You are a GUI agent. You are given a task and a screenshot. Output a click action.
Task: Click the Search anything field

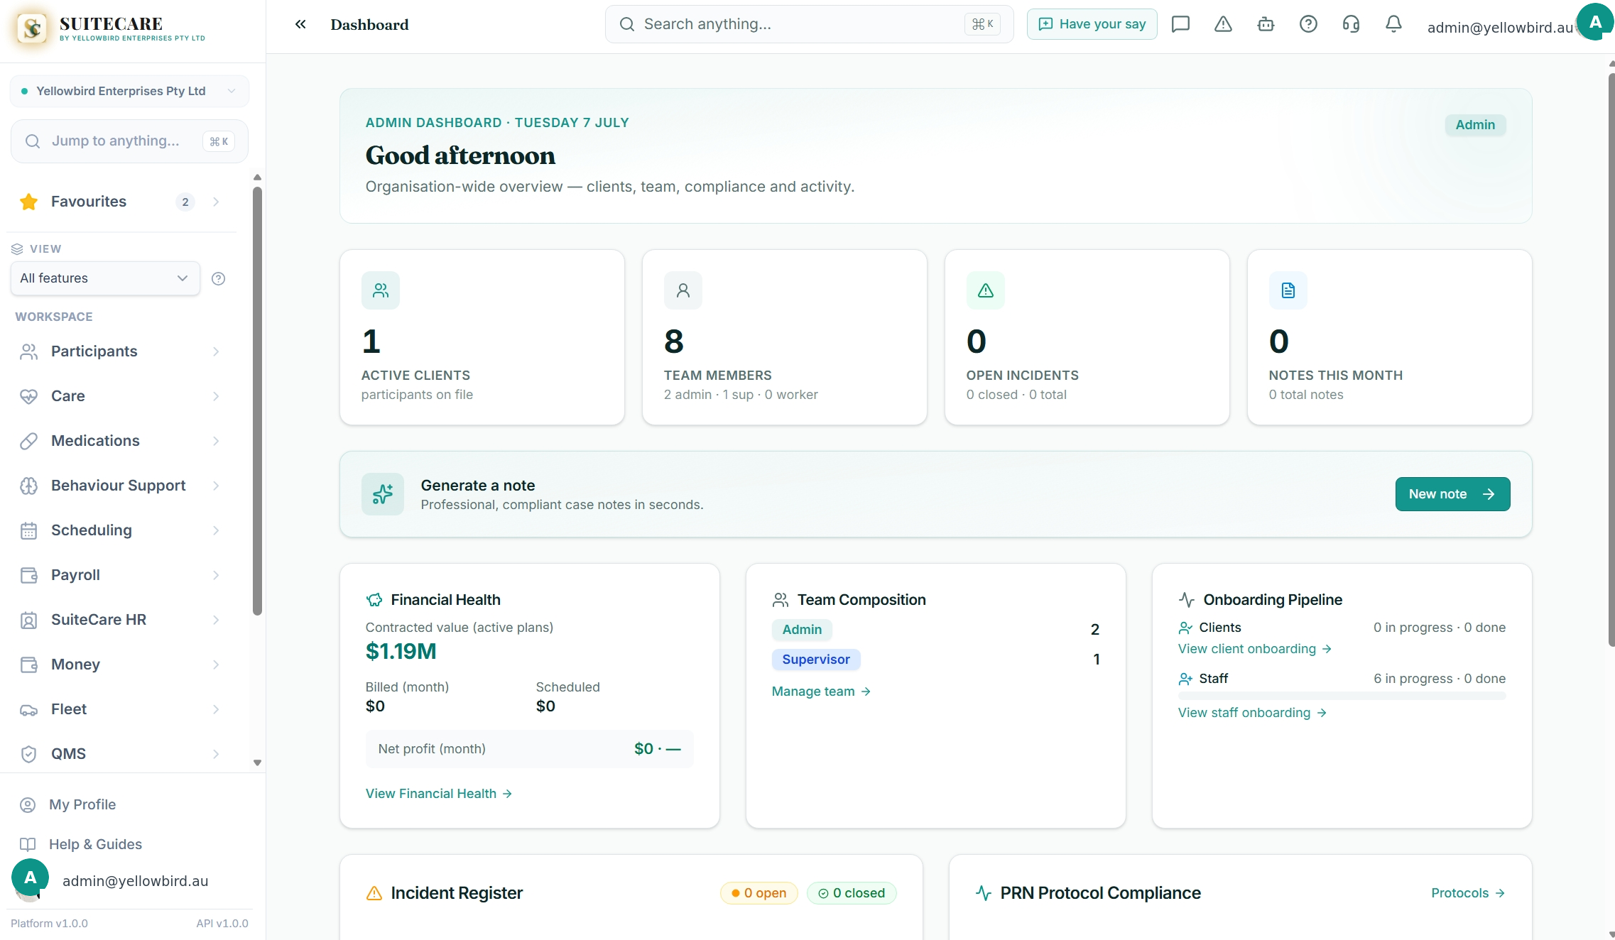tap(809, 24)
